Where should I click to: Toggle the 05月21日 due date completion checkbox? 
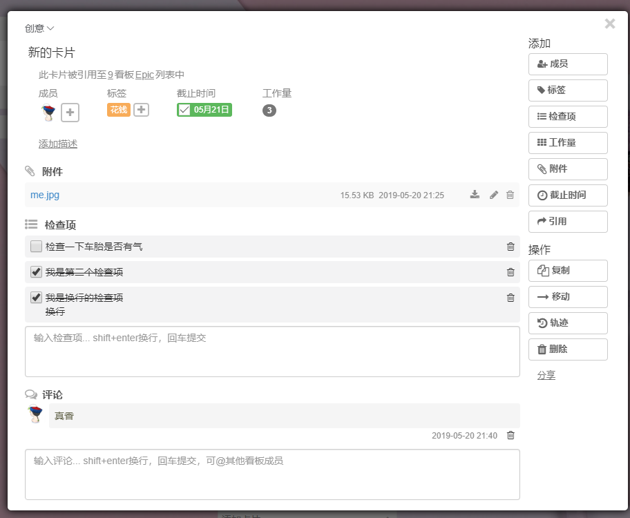(184, 110)
